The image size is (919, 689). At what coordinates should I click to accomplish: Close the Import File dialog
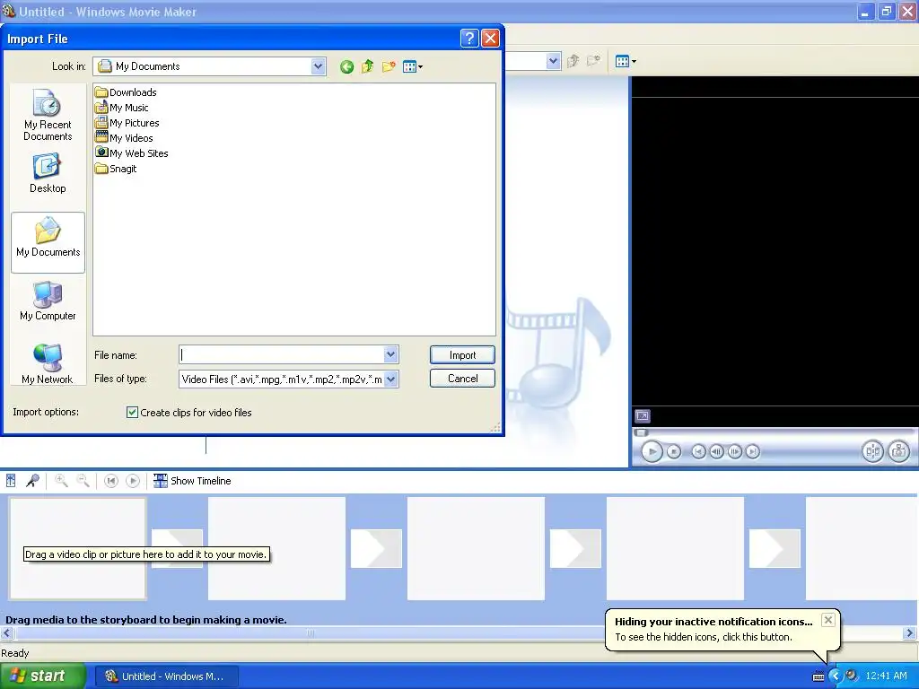pos(490,38)
